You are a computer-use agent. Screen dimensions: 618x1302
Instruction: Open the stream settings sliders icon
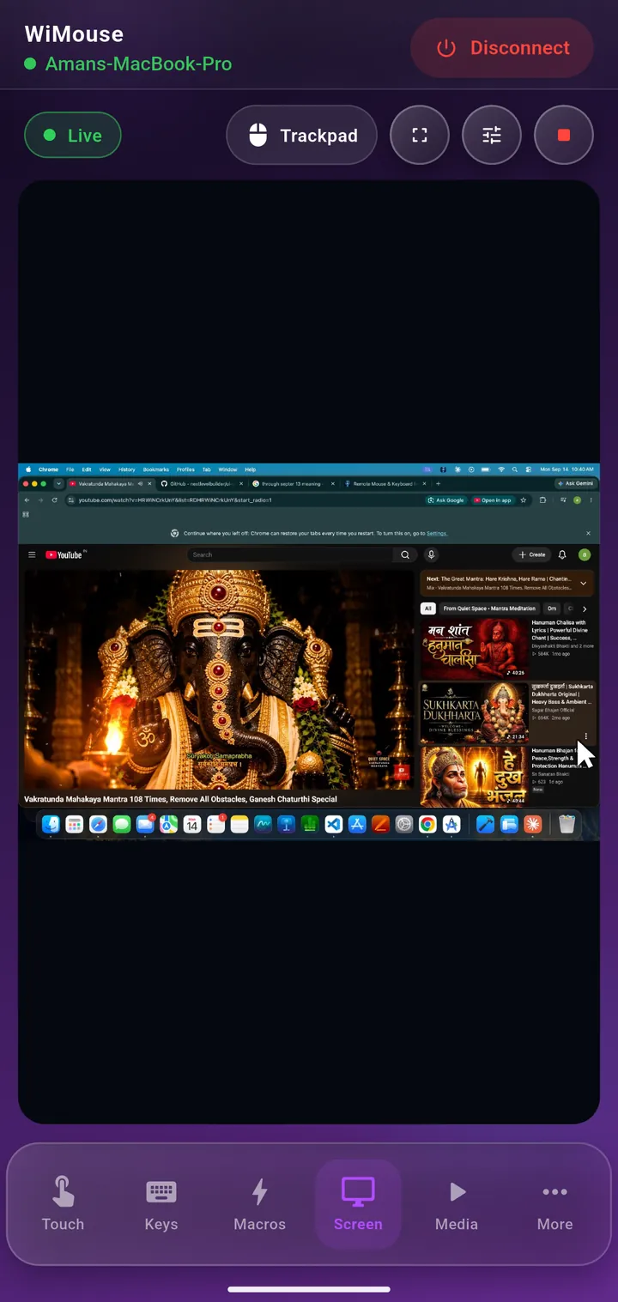click(x=492, y=136)
